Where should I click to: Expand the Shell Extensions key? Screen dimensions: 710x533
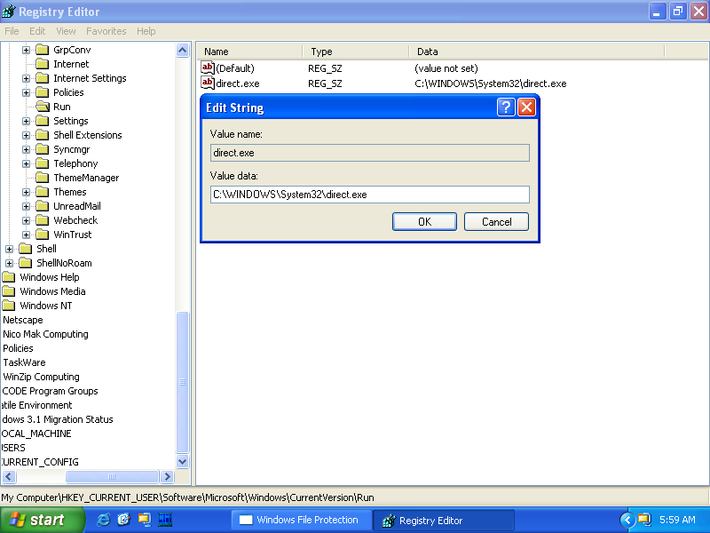(x=27, y=135)
